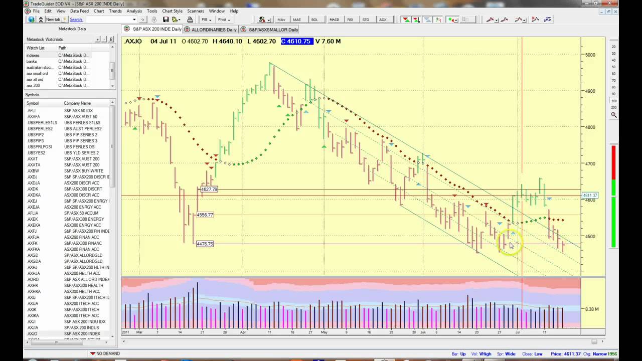The width and height of the screenshot is (642, 361).
Task: Click the second trend line chart icon
Action: point(505,20)
